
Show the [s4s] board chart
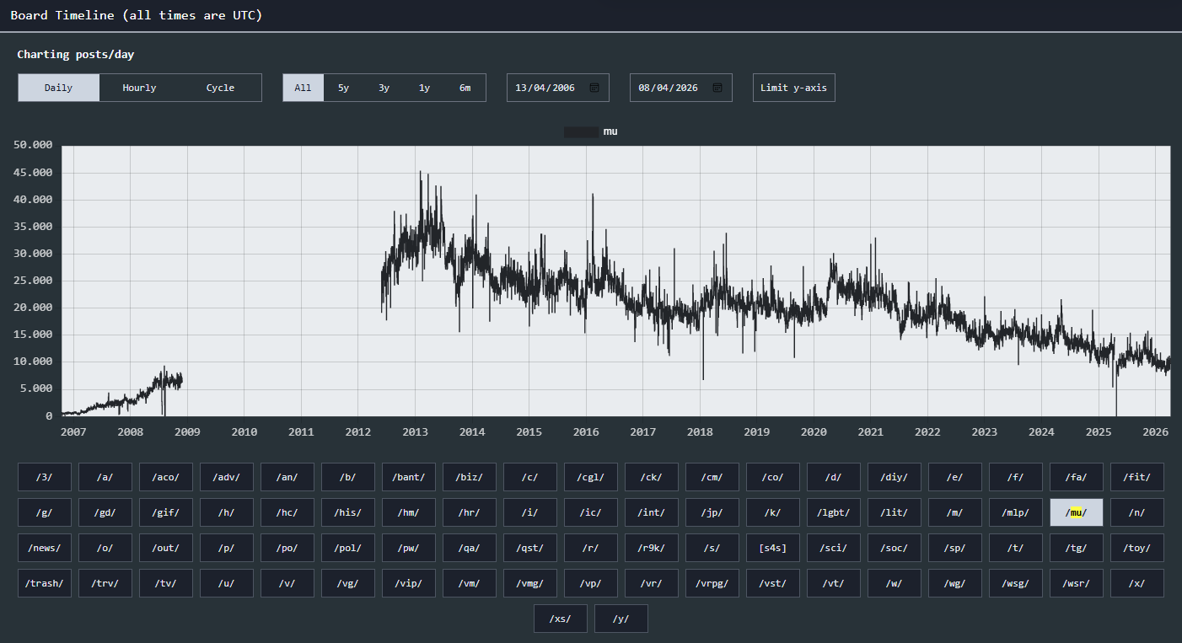[773, 548]
